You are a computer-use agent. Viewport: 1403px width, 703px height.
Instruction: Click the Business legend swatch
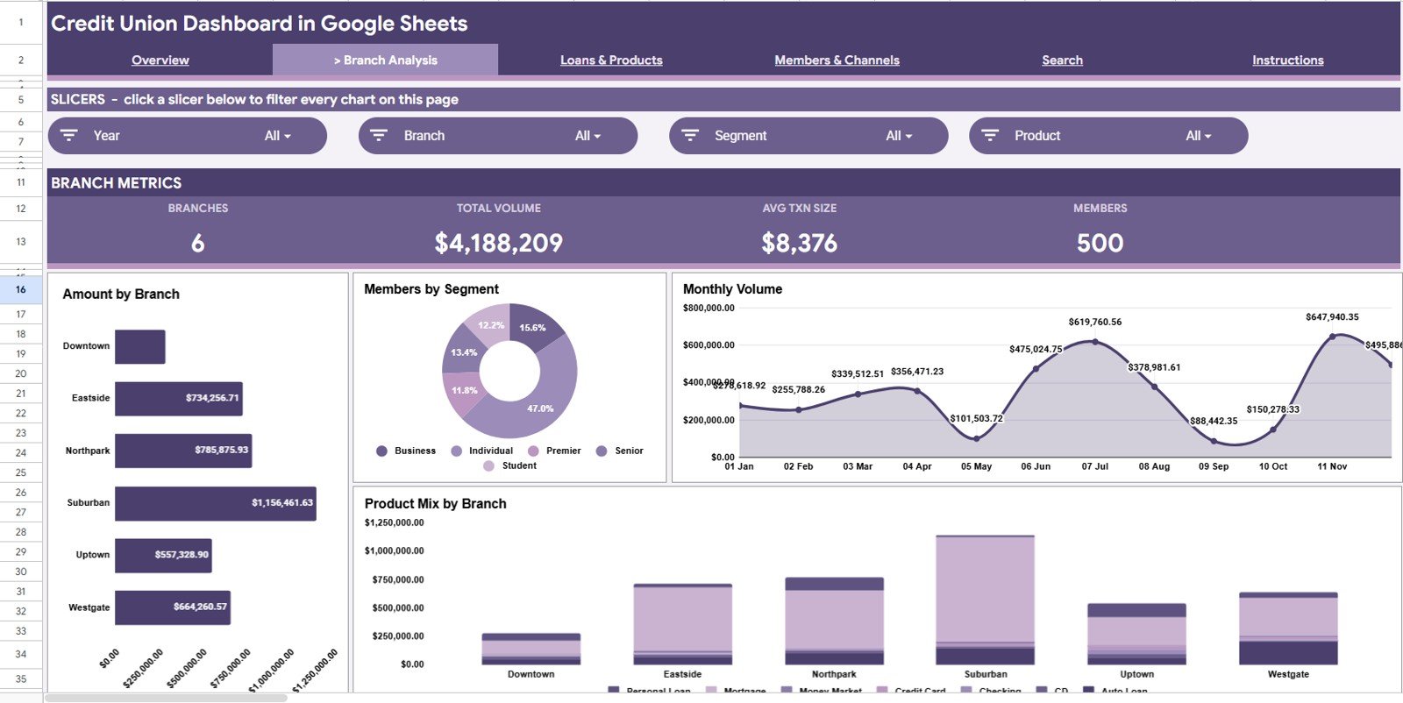381,451
